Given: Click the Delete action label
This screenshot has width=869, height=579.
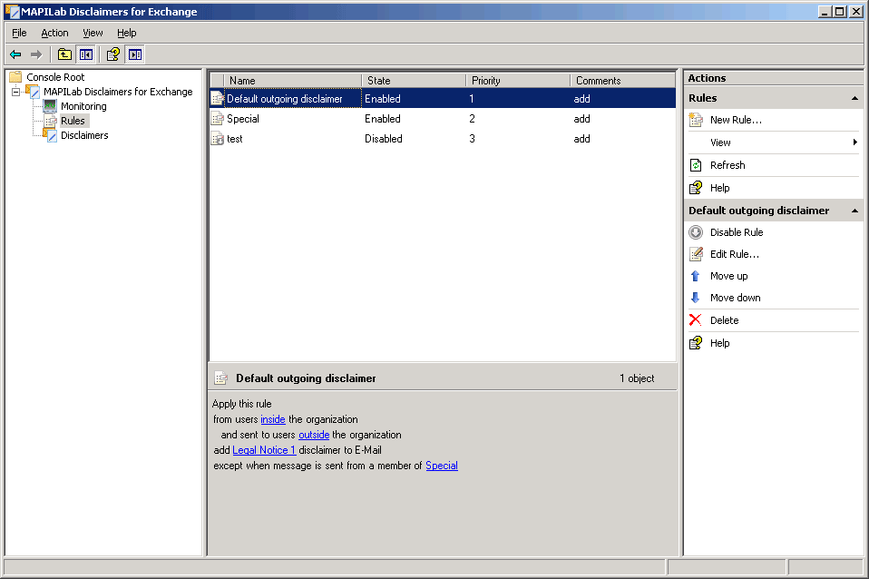Looking at the screenshot, I should (x=725, y=320).
